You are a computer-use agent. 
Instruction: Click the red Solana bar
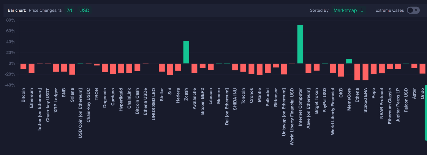coord(72,69)
